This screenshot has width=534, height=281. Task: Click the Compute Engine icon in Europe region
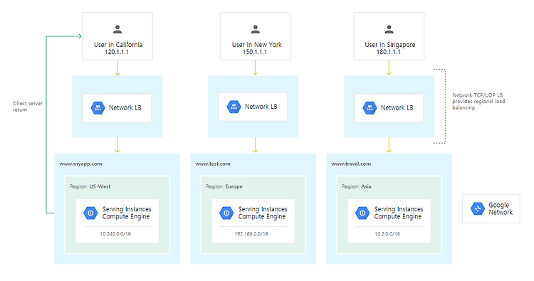(x=226, y=213)
